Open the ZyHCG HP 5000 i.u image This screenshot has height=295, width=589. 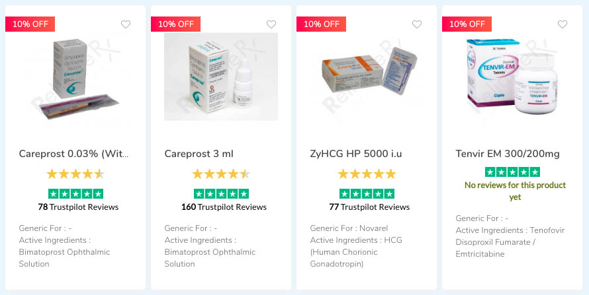coord(367,77)
